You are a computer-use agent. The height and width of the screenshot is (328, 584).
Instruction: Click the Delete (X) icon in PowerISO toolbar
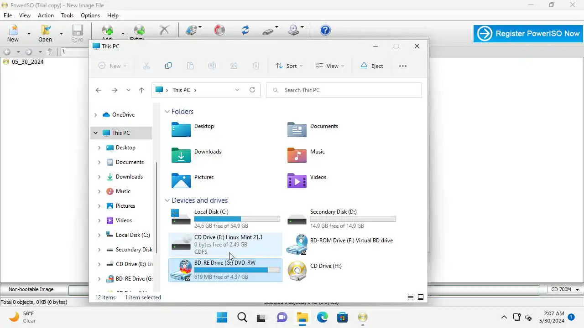coord(164,30)
